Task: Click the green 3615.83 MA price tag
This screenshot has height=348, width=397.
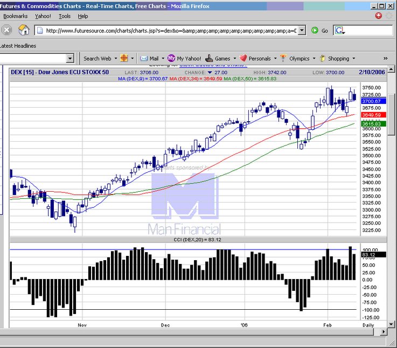Action: (373, 123)
